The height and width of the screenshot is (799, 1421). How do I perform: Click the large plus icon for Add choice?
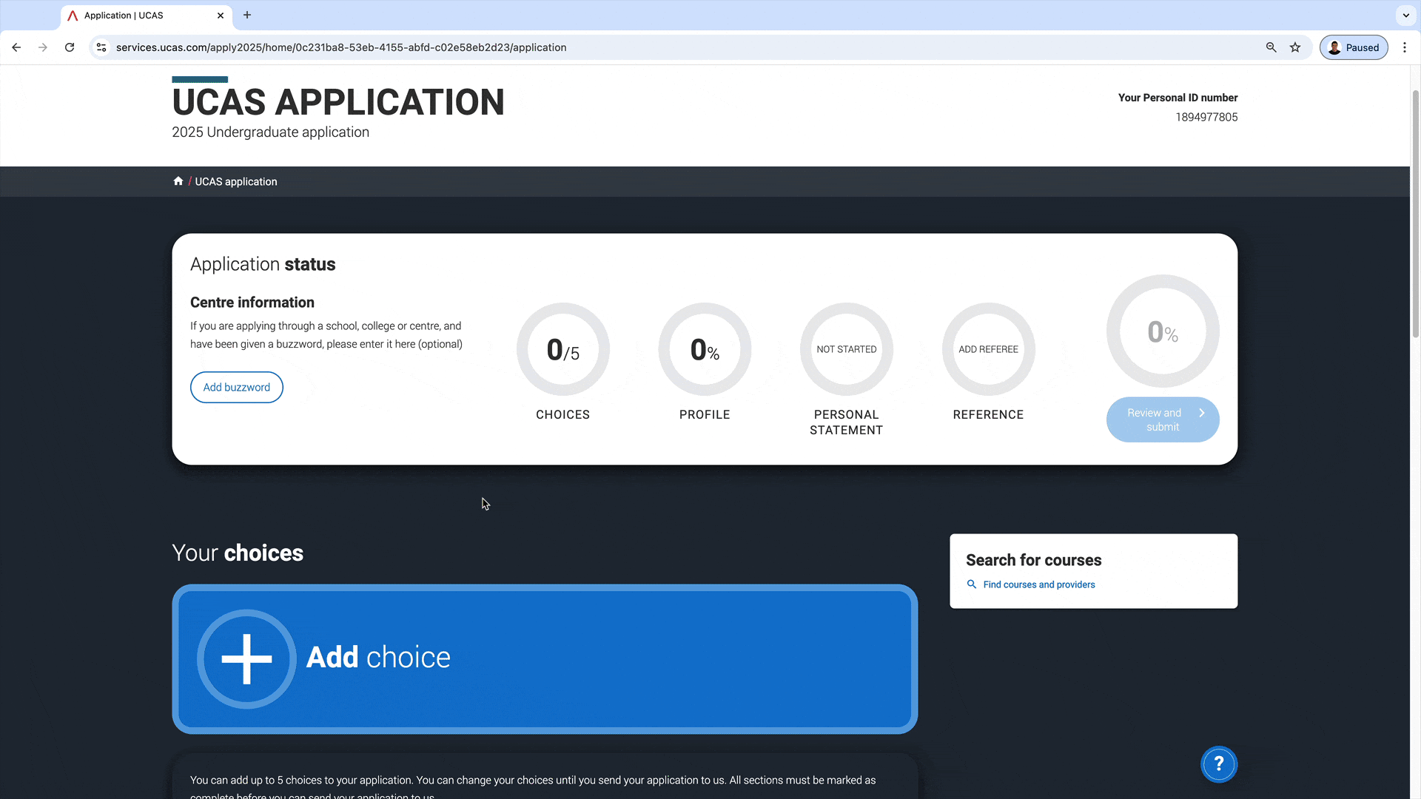coord(246,658)
